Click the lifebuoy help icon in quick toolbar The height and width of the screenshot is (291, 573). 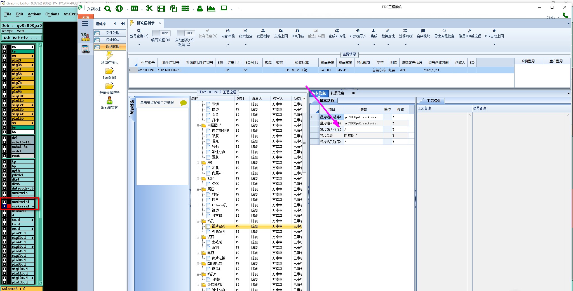(x=119, y=9)
